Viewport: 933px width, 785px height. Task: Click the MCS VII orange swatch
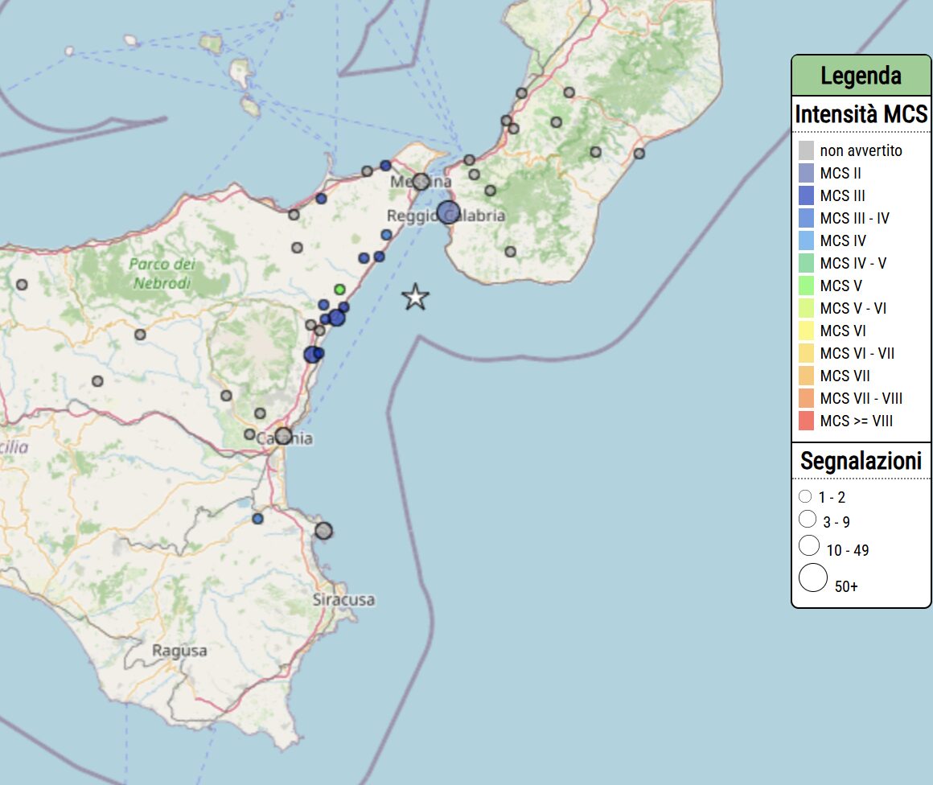(806, 376)
